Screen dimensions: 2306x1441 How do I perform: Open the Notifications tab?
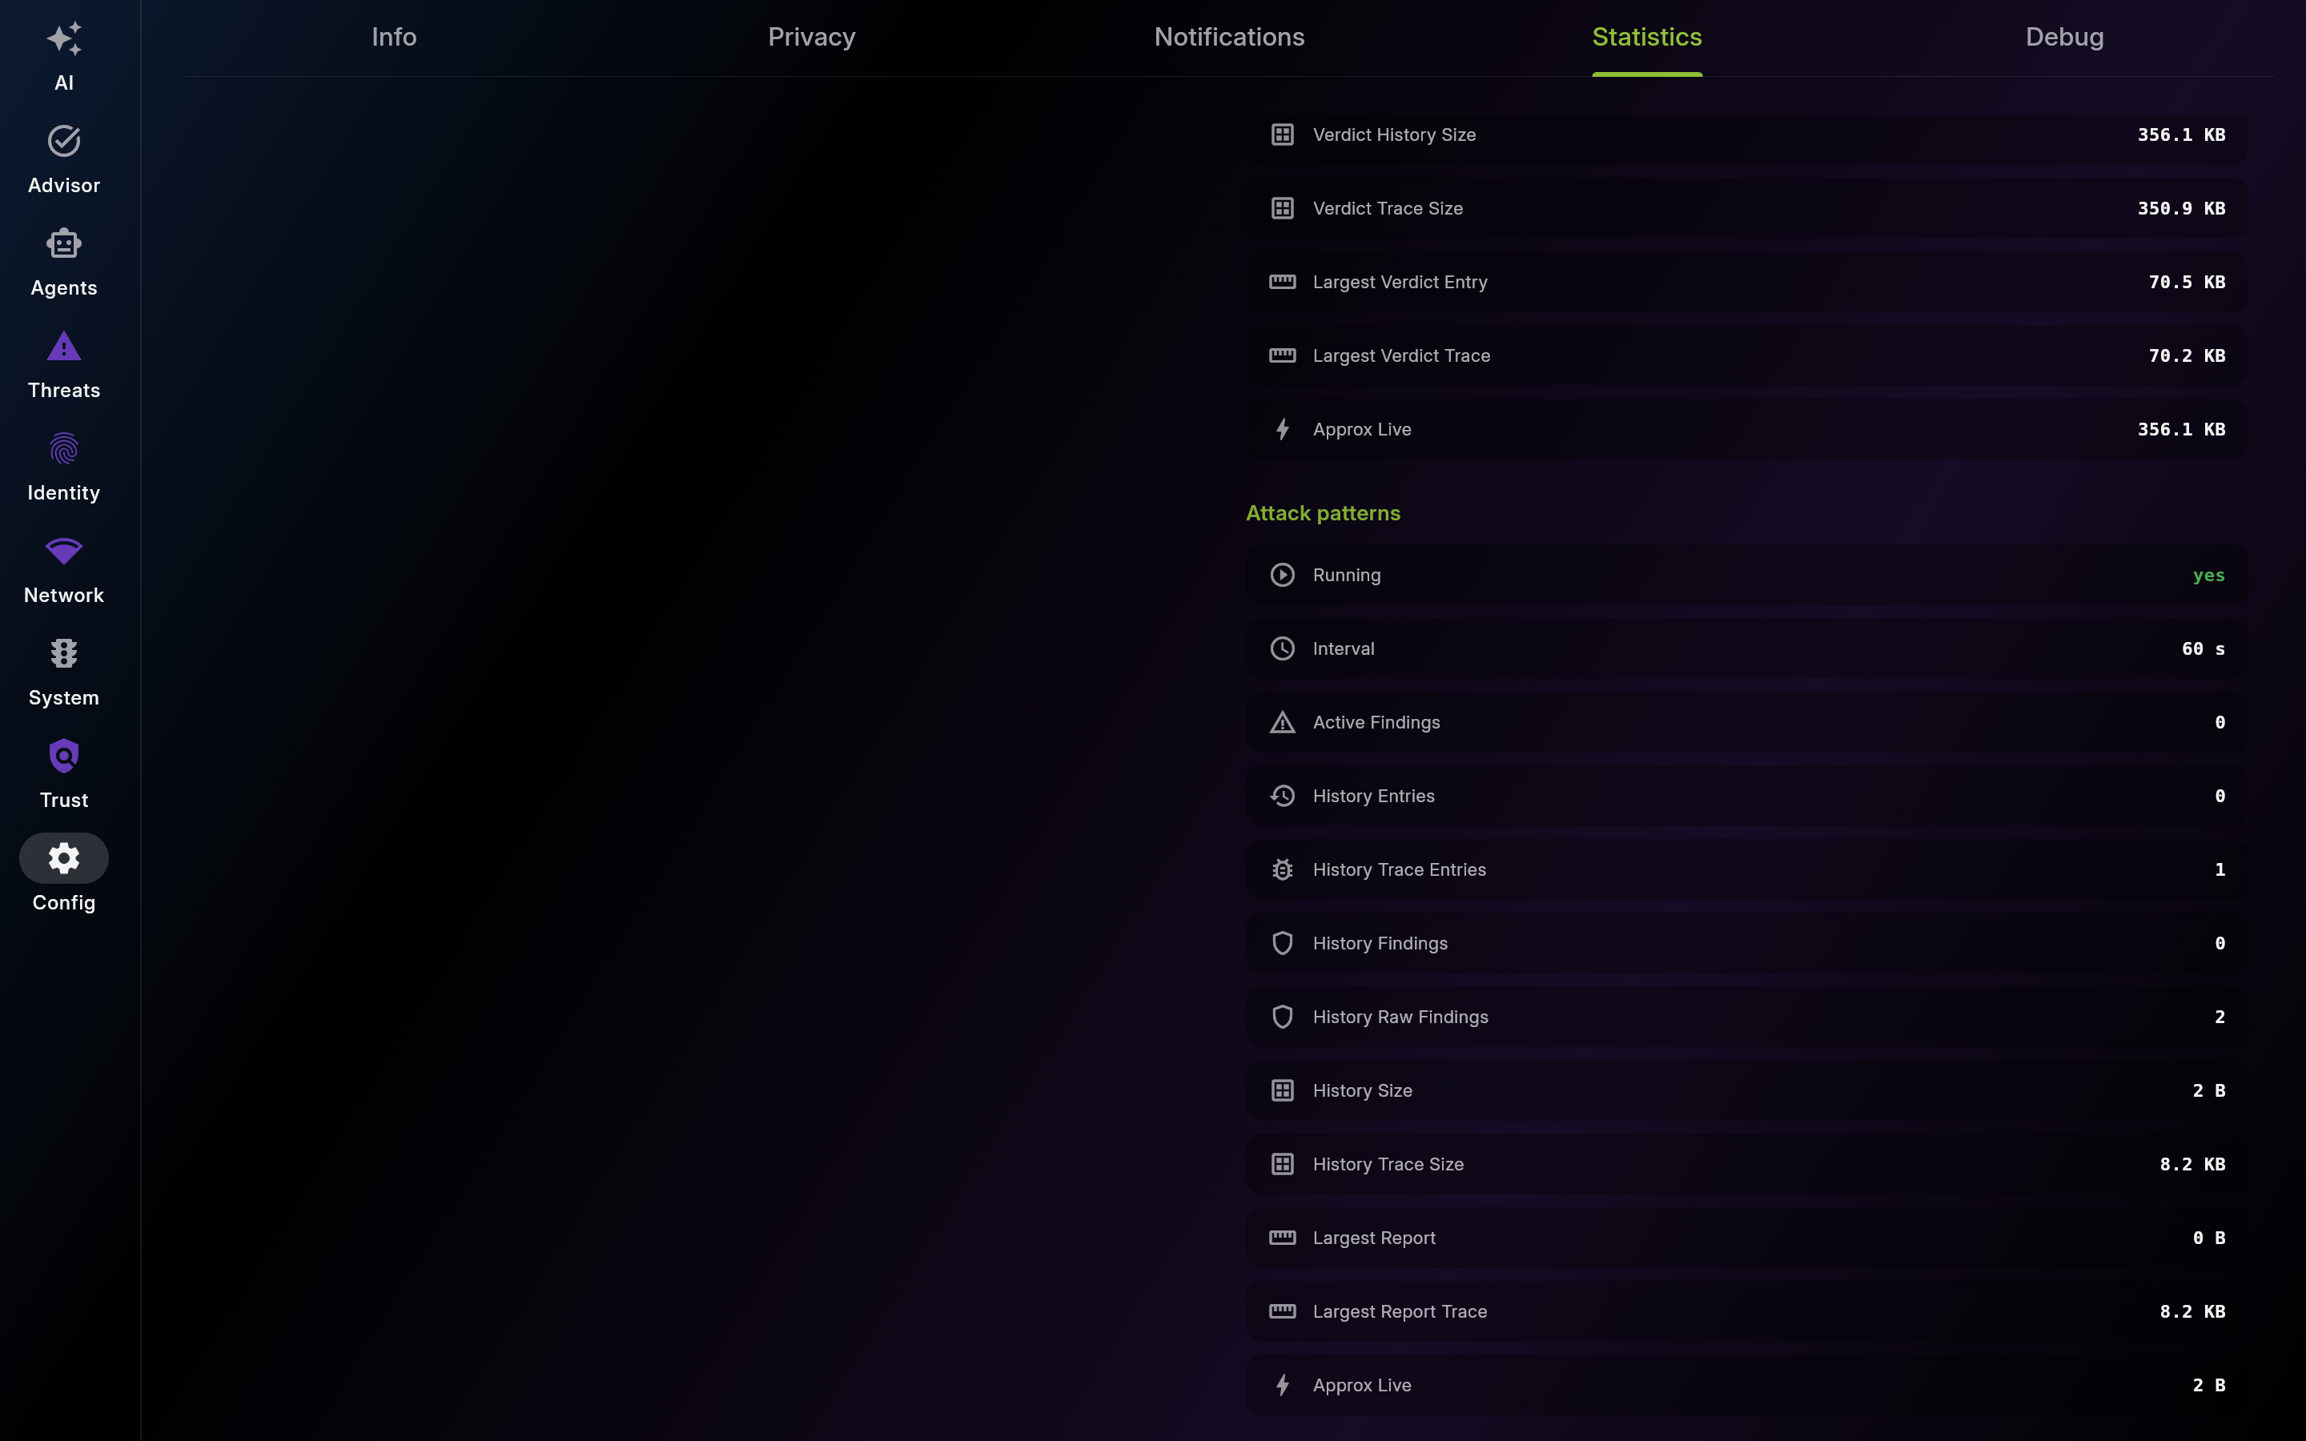pyautogui.click(x=1229, y=37)
